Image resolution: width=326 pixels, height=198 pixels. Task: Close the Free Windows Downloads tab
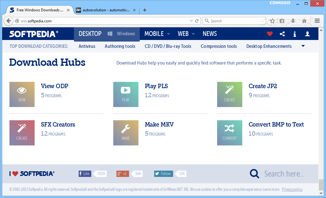click(x=68, y=10)
